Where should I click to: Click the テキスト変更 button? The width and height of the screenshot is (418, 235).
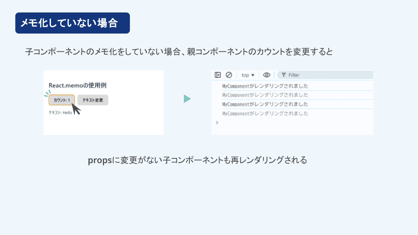[x=93, y=100]
